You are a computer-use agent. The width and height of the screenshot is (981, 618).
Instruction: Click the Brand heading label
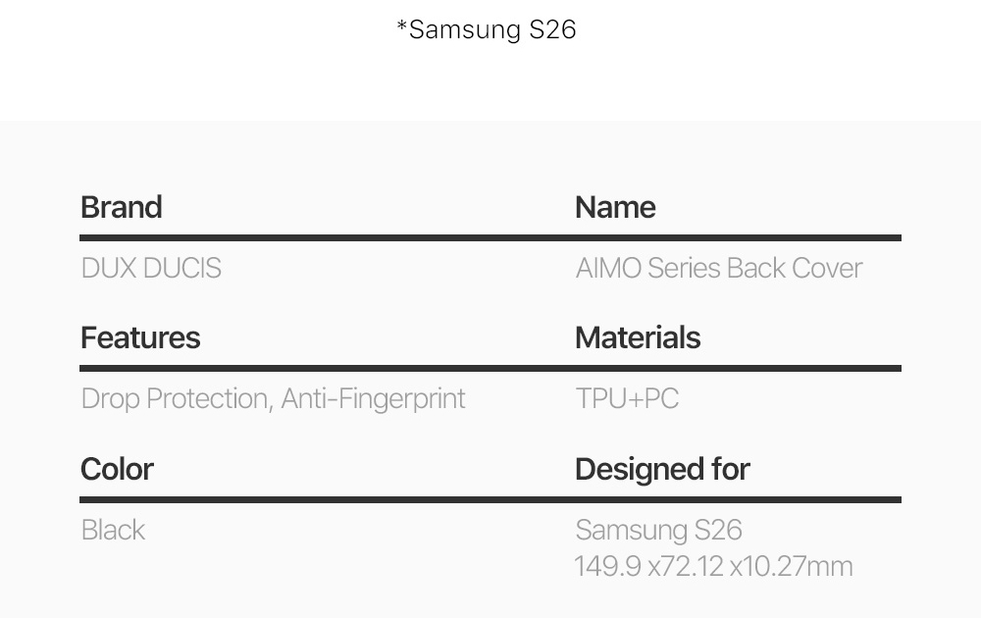122,207
